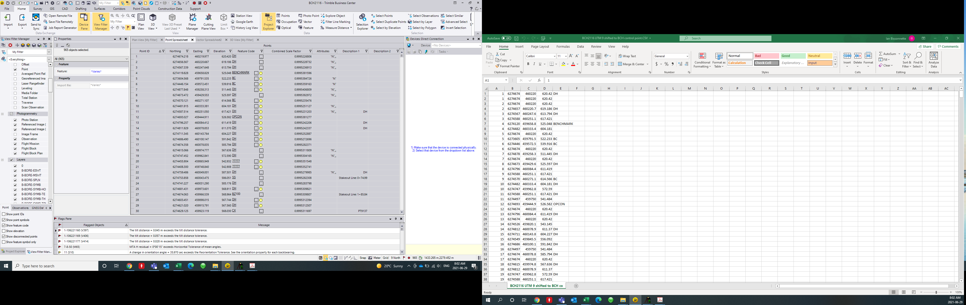Screen dimensions: 966x305
Task: Open the Selection Explorer
Action: coord(362,22)
